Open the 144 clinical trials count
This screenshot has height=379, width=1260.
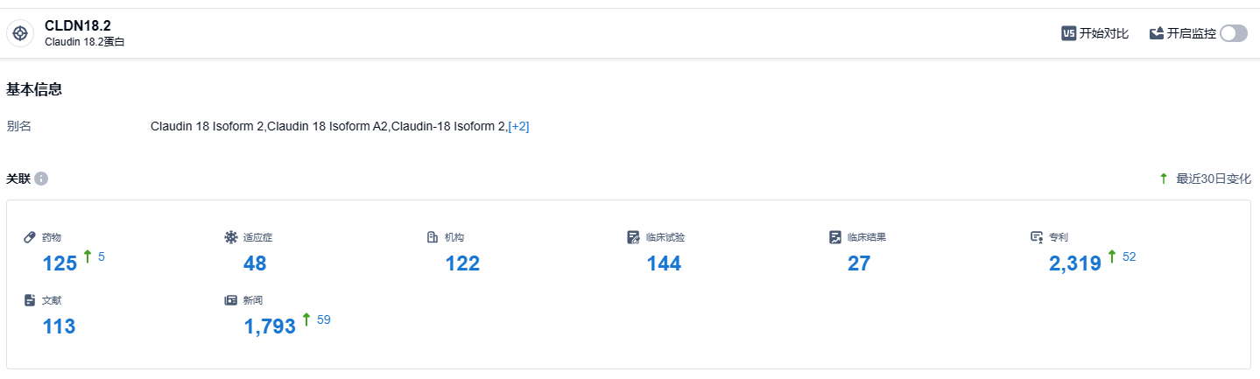[664, 263]
